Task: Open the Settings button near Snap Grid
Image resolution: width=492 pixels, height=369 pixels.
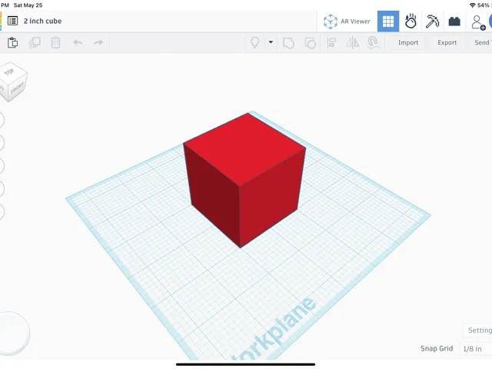Action: [478, 330]
